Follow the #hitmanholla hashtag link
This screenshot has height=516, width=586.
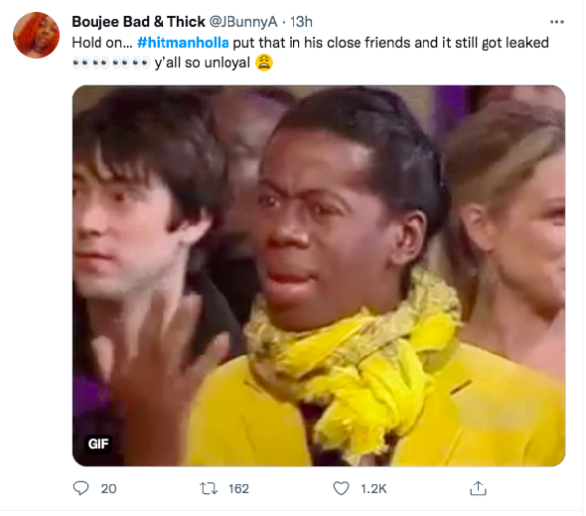click(x=183, y=43)
